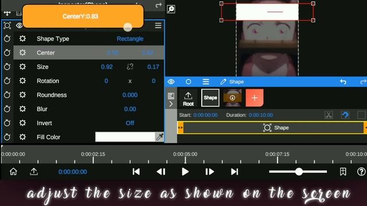Click the export share icon
Viewport: 367px width, 206px height.
[34, 172]
